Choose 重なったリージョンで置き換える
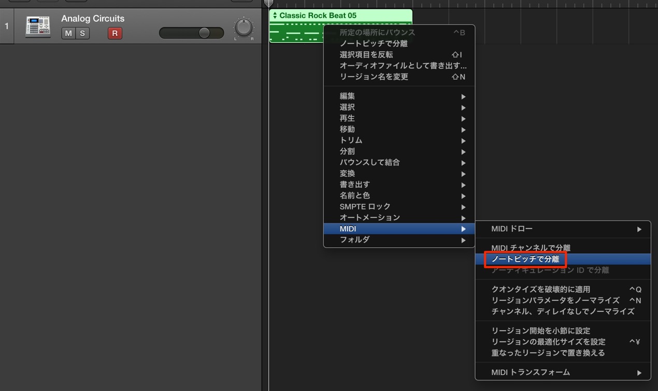This screenshot has width=658, height=391. [x=563, y=353]
